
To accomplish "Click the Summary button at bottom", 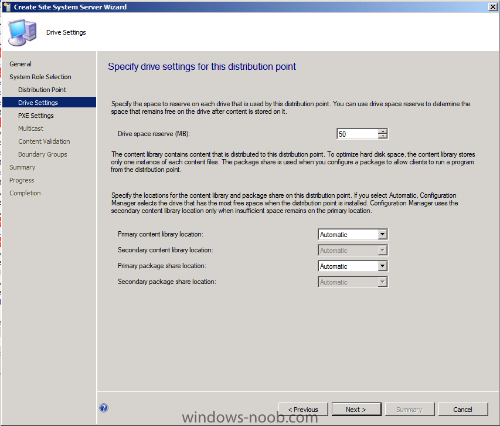I will (x=410, y=409).
